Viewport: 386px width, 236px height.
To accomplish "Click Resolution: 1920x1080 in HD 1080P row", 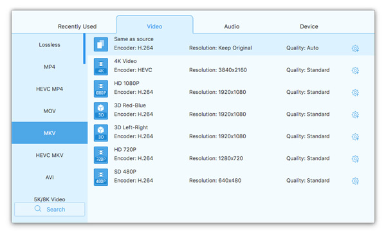I will [217, 92].
